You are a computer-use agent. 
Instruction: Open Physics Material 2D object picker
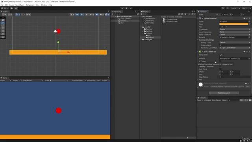[249, 59]
